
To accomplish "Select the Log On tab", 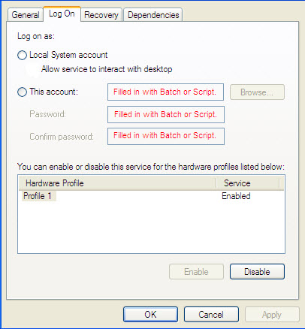I will (x=62, y=14).
